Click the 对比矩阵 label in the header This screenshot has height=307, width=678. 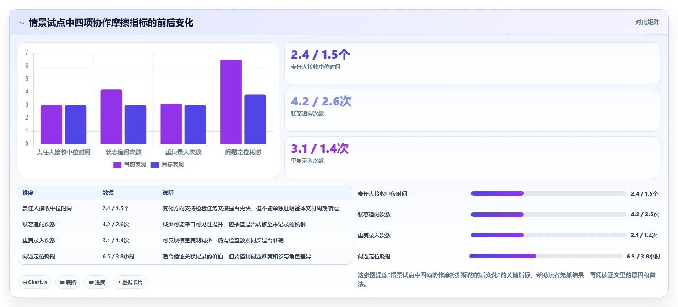[647, 22]
